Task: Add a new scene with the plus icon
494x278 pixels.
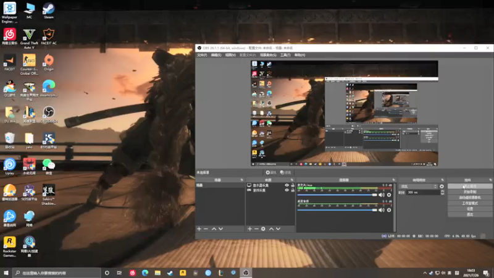Action: tap(199, 229)
